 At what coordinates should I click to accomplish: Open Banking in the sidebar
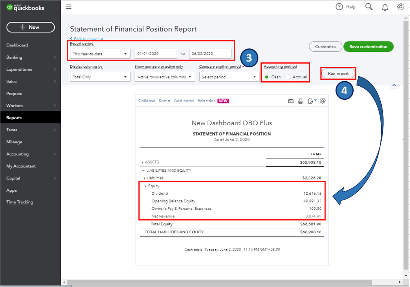click(14, 57)
